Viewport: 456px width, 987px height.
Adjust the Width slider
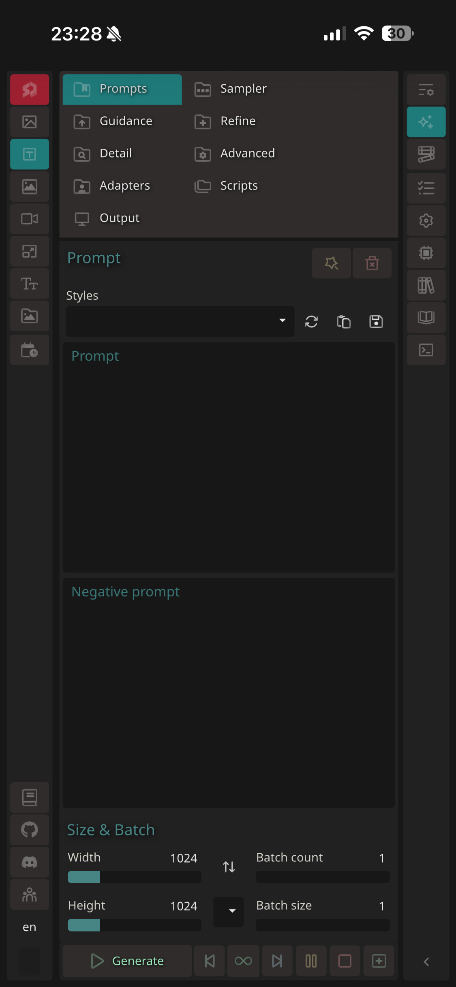[x=134, y=877]
